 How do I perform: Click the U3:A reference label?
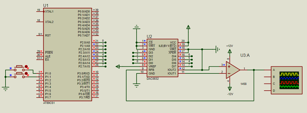click(245, 55)
